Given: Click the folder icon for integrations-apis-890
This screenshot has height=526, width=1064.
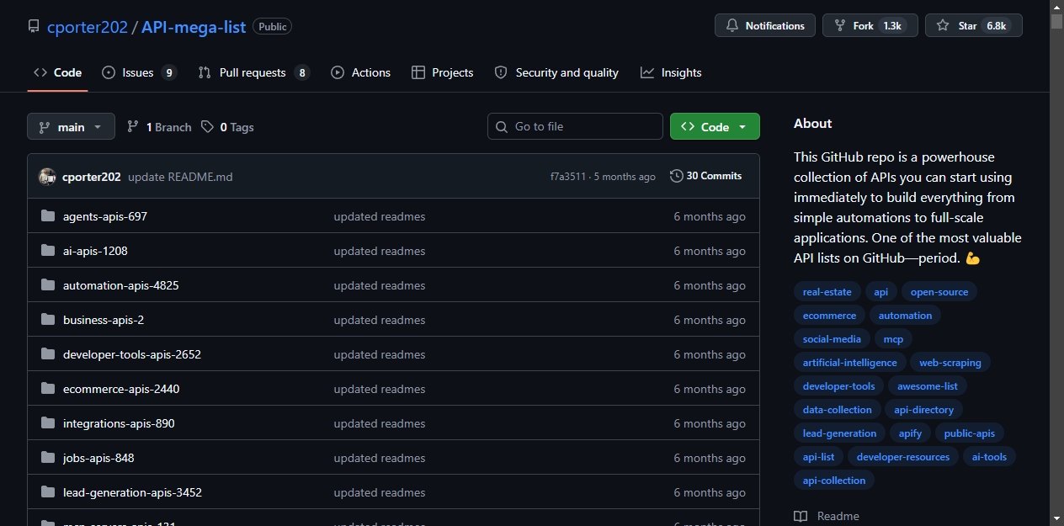Looking at the screenshot, I should 48,423.
